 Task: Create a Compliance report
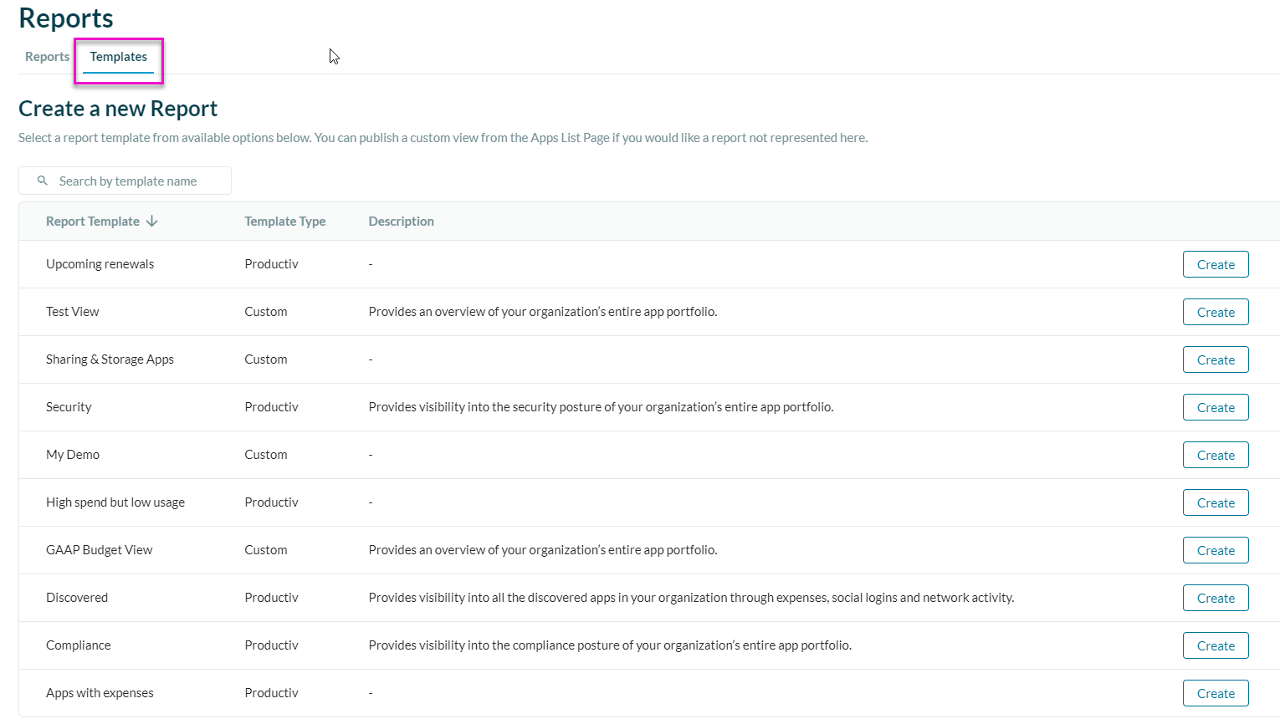[x=1216, y=645]
